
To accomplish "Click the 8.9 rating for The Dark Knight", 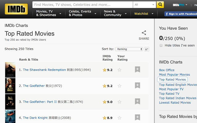I will (x=110, y=118).
